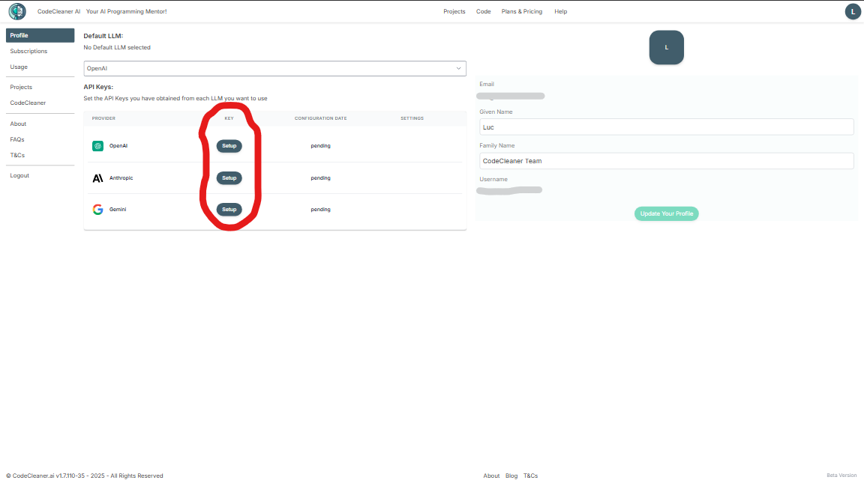
Task: Click the Anthropic row pending status
Action: coord(320,177)
